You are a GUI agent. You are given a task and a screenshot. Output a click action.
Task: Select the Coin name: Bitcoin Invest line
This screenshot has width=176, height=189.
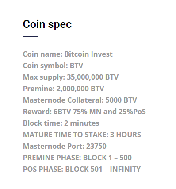(68, 54)
